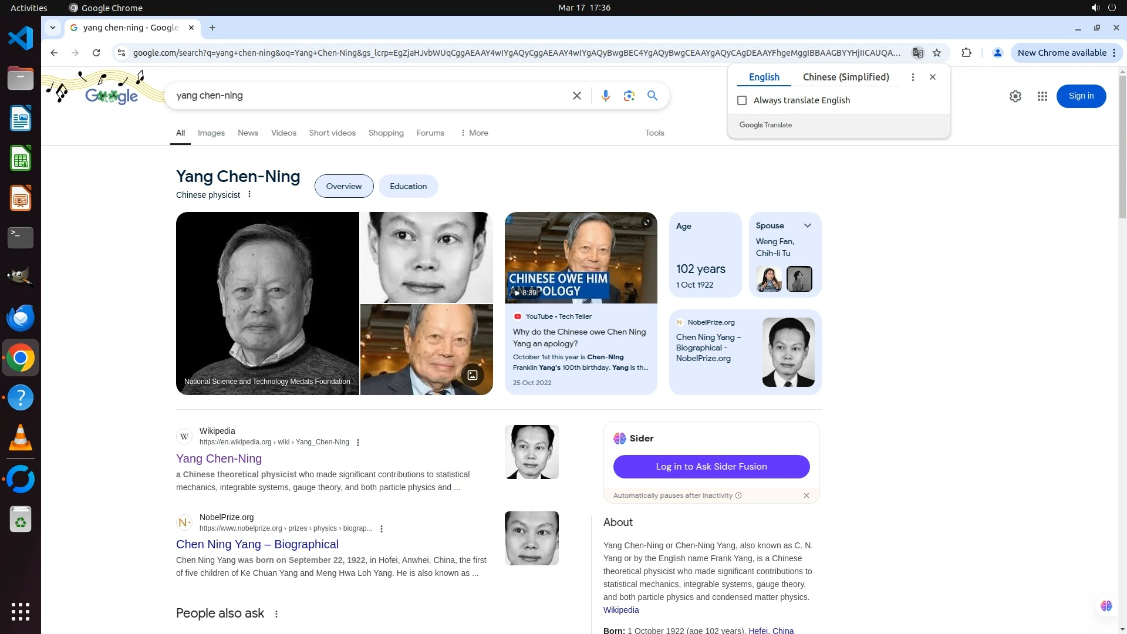
Task: Clear the search box text
Action: click(x=576, y=96)
